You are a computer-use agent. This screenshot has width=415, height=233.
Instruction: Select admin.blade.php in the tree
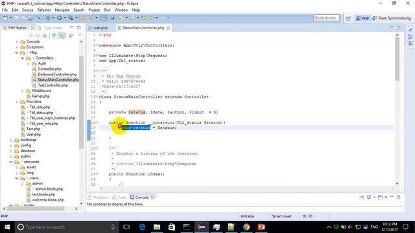[49, 189]
